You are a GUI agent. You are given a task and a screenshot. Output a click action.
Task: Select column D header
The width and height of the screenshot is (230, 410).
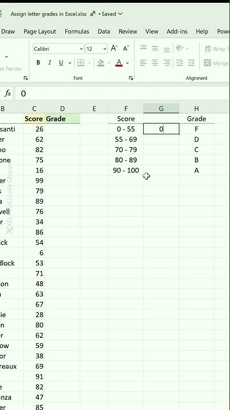(62, 109)
